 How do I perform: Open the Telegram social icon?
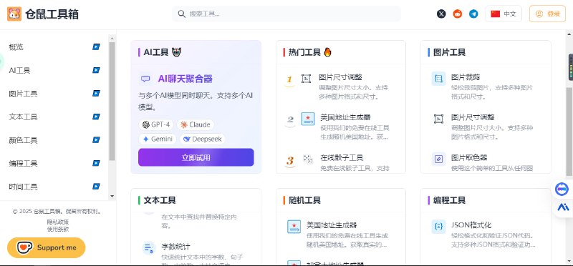473,14
